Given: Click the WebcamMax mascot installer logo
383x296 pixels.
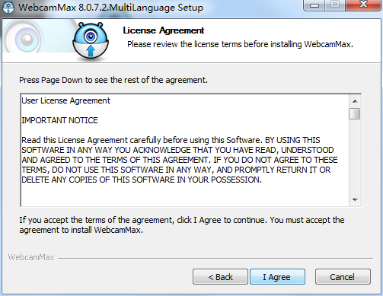Looking at the screenshot, I should [x=91, y=42].
